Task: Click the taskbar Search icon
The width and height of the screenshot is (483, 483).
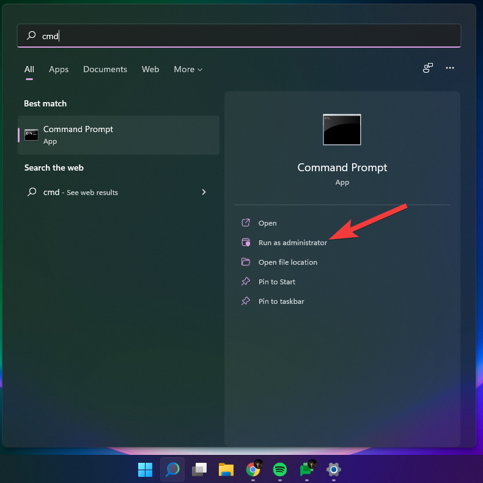Action: [172, 470]
